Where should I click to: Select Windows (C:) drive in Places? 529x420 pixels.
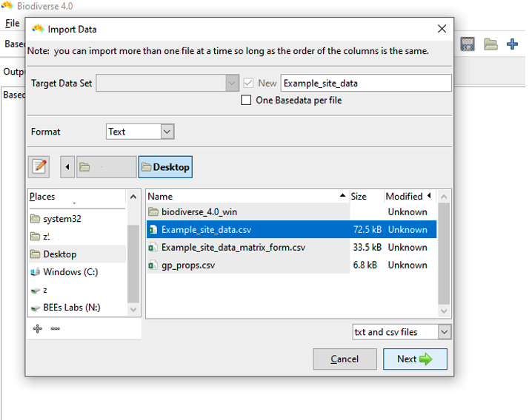coord(77,272)
